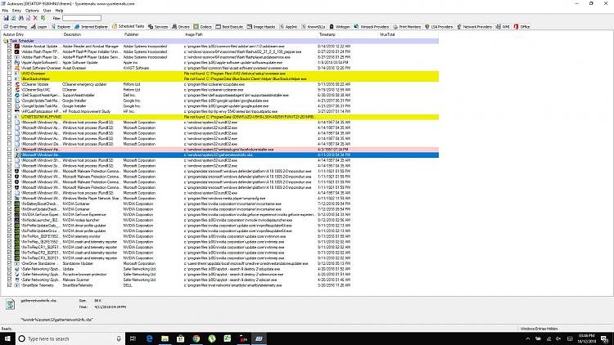Click the Jump to Entry green icon
Viewport: 614px width, 345px height.
click(43, 18)
